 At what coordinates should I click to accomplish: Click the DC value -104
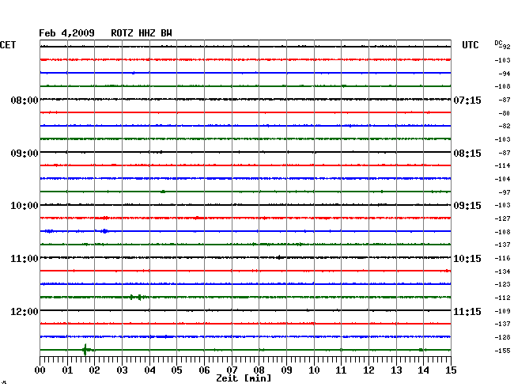click(x=502, y=179)
